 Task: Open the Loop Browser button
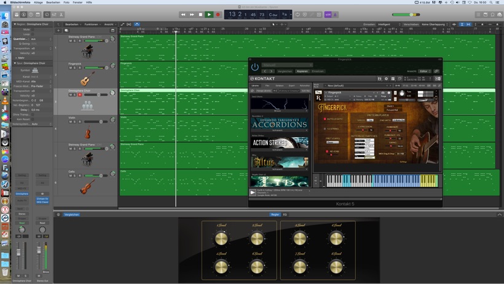(x=492, y=15)
